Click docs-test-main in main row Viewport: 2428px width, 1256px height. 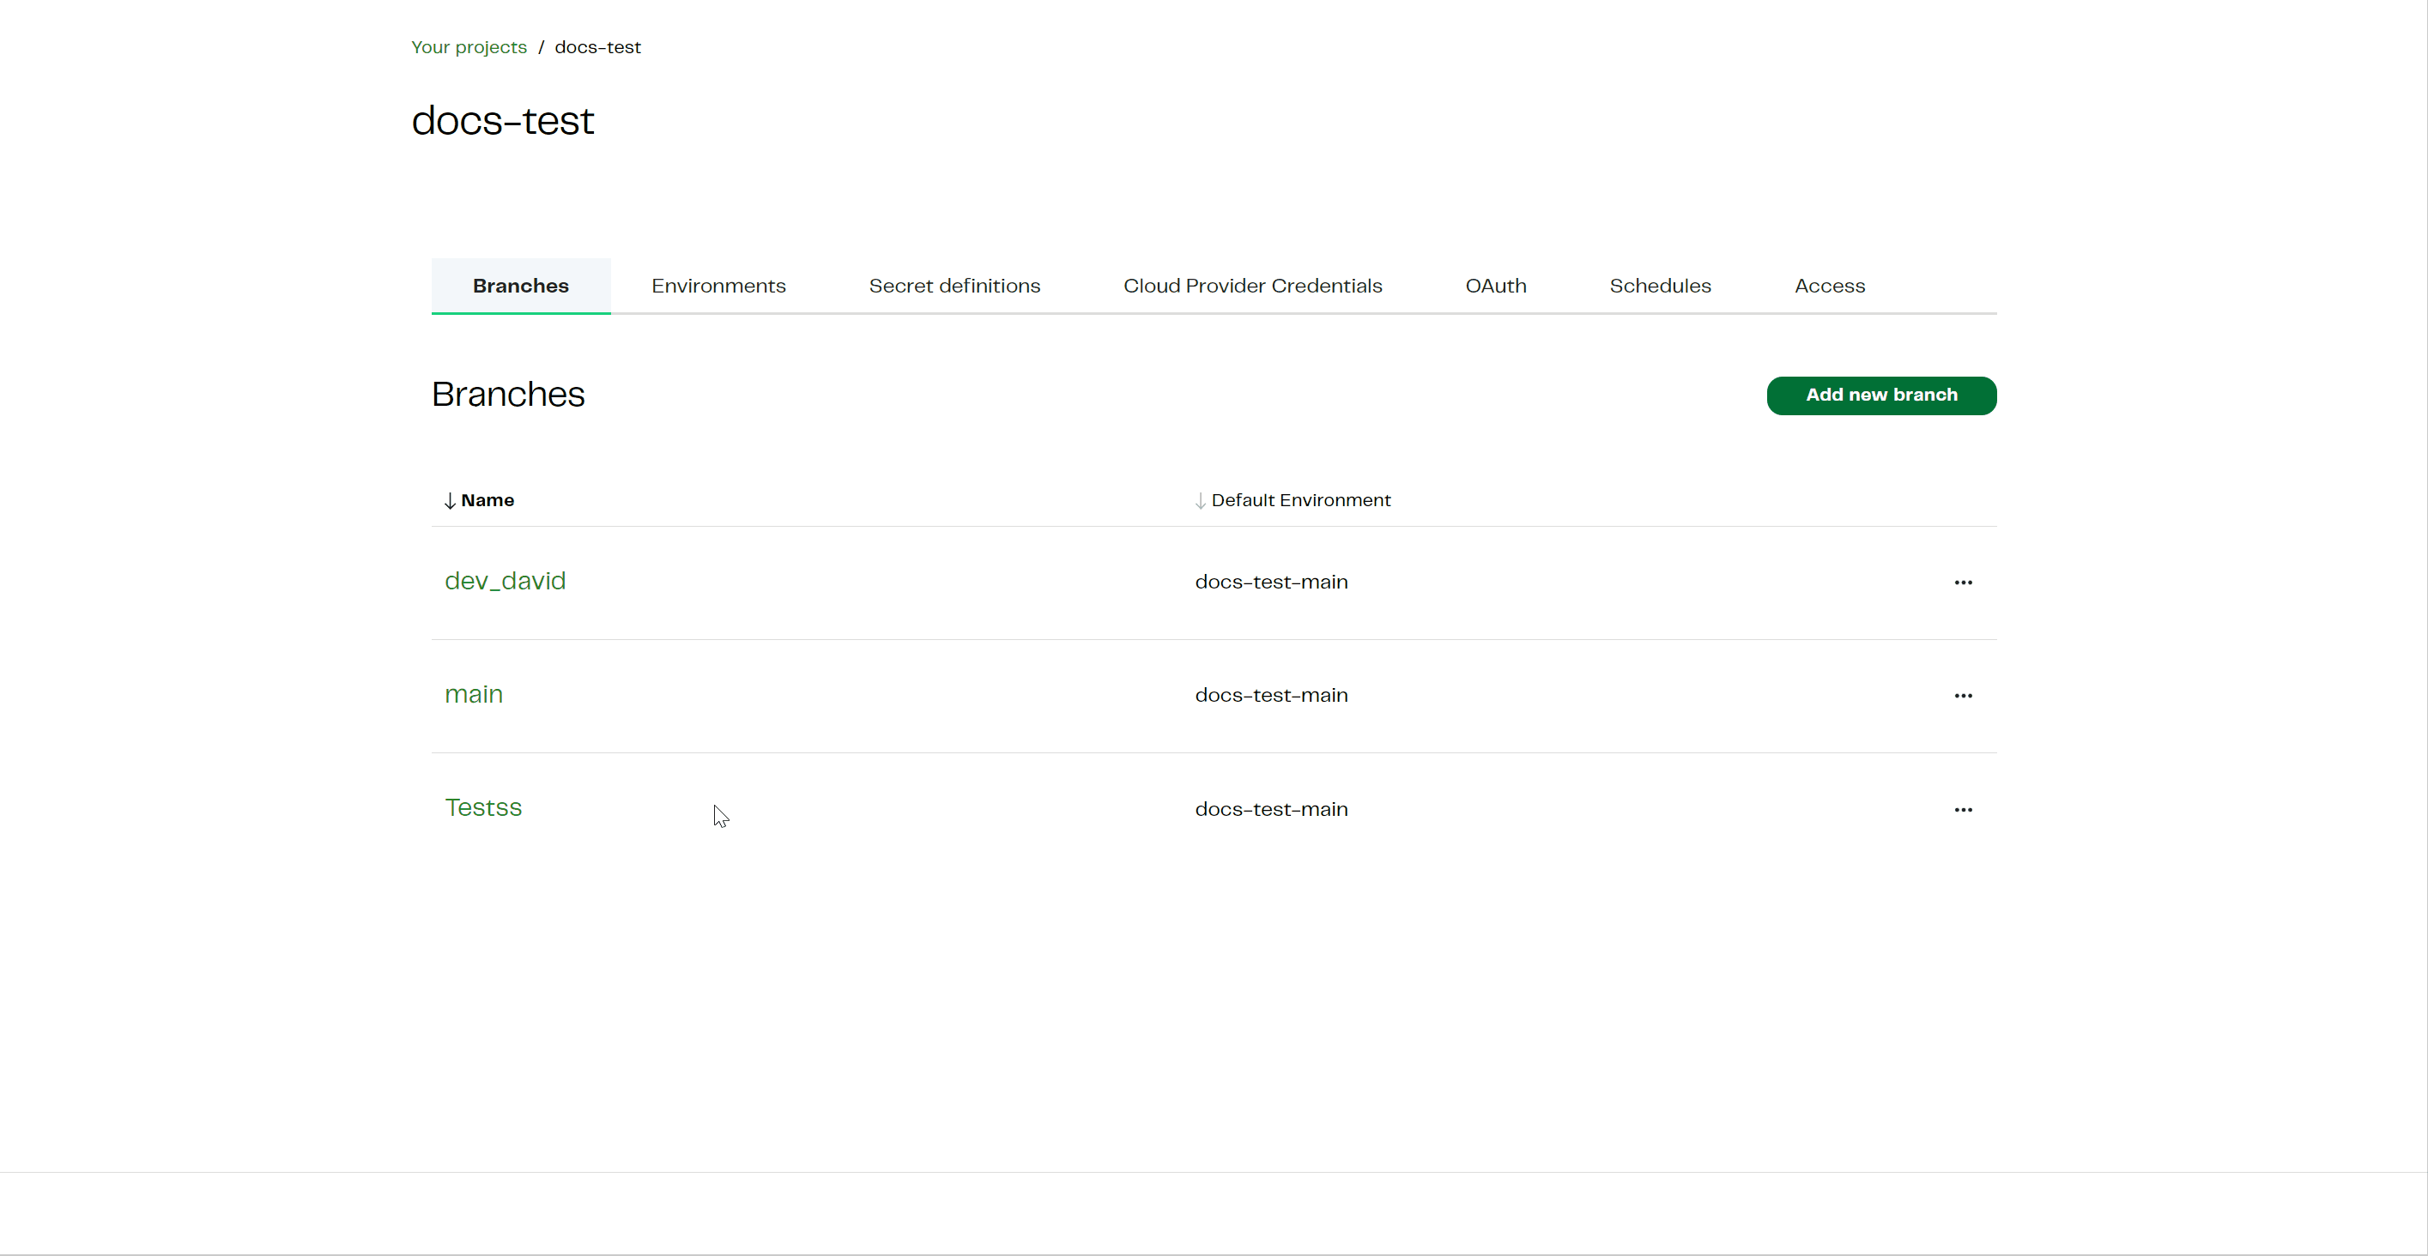click(1271, 696)
